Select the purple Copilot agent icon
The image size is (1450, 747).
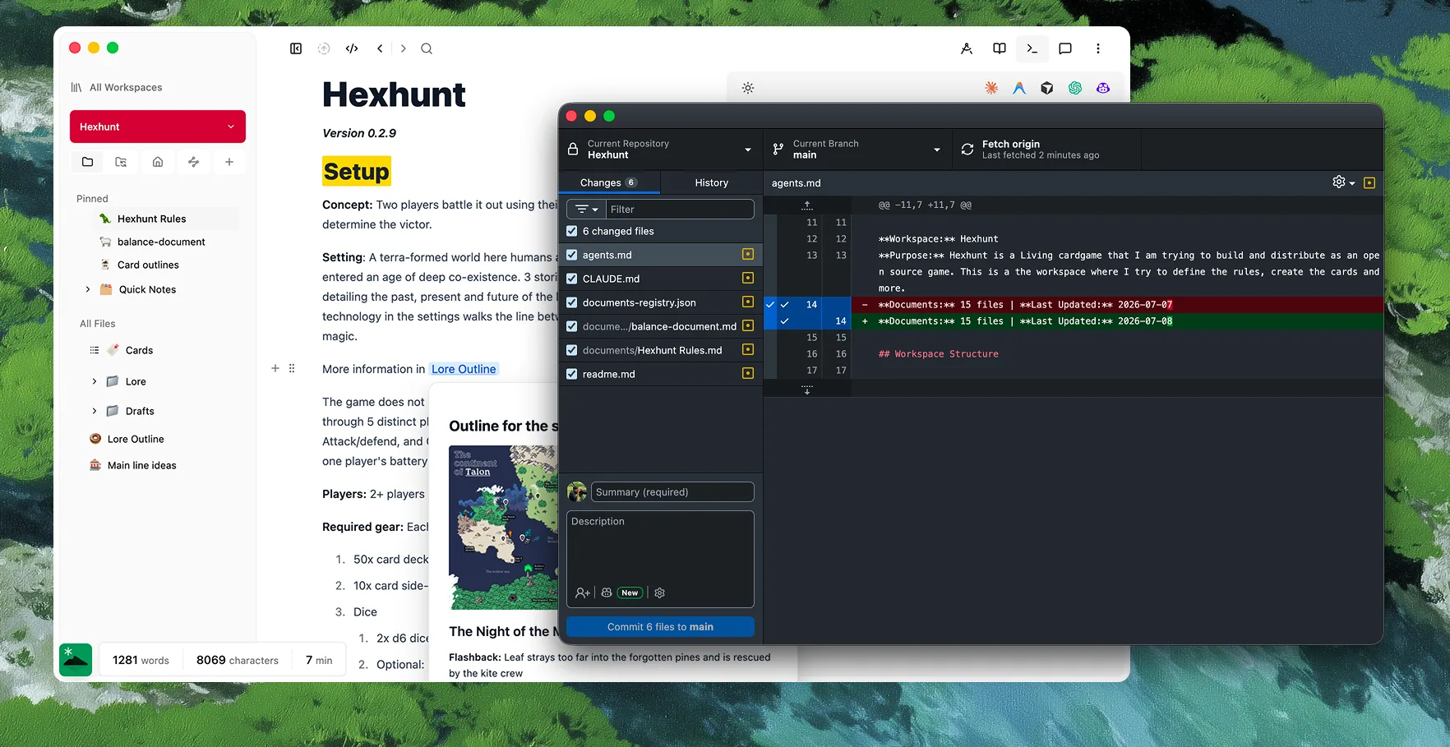pyautogui.click(x=1103, y=88)
